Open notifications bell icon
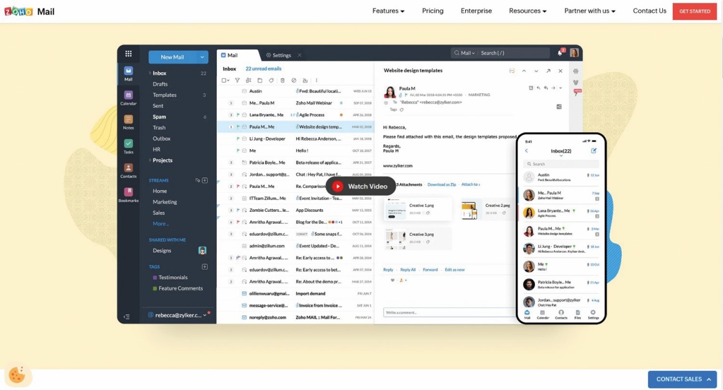The height and width of the screenshot is (390, 723). pos(560,53)
